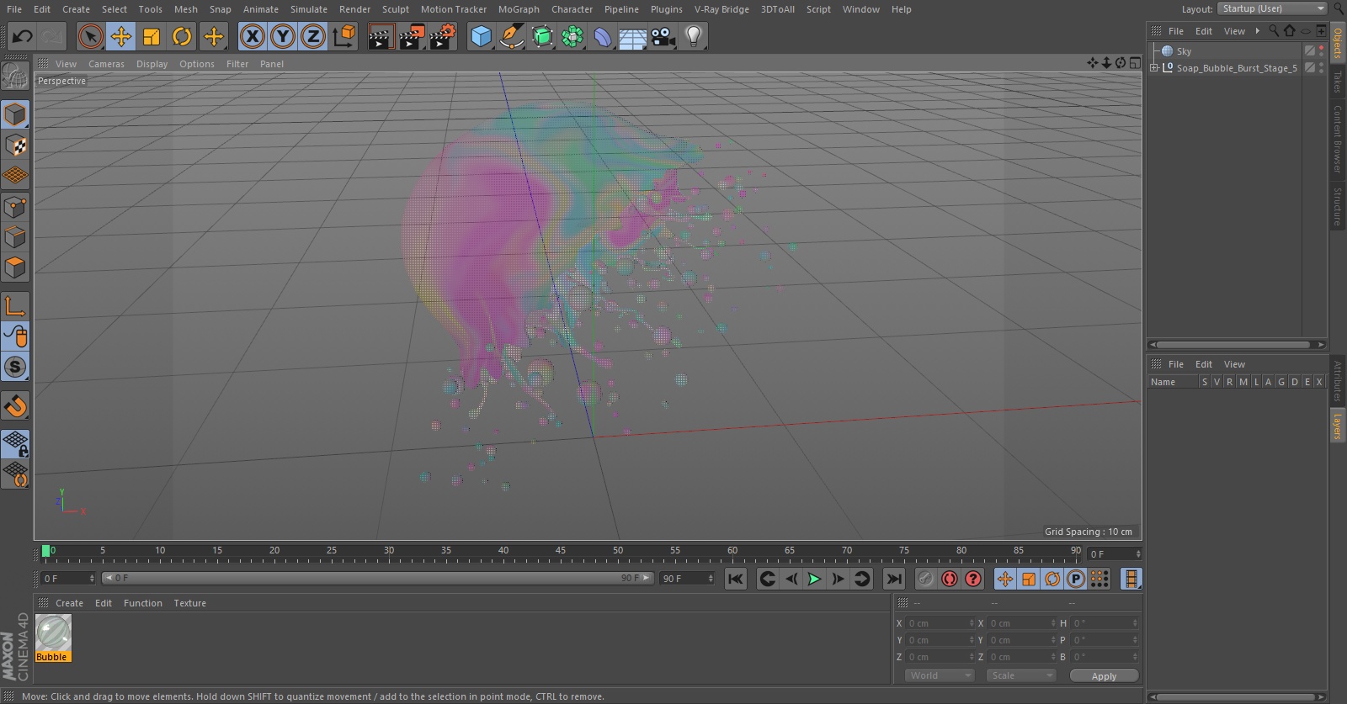
Task: Activate the Rotate tool
Action: [x=182, y=36]
